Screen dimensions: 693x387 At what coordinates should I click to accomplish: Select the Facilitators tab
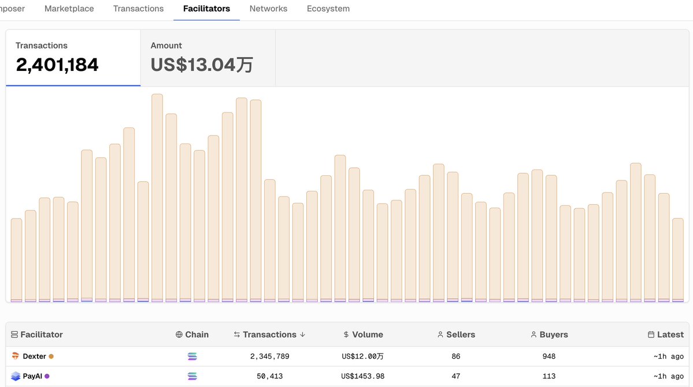coord(206,9)
